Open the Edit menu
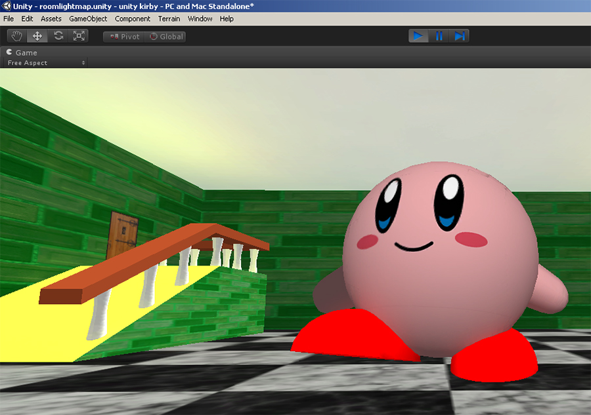591x415 pixels. 27,19
